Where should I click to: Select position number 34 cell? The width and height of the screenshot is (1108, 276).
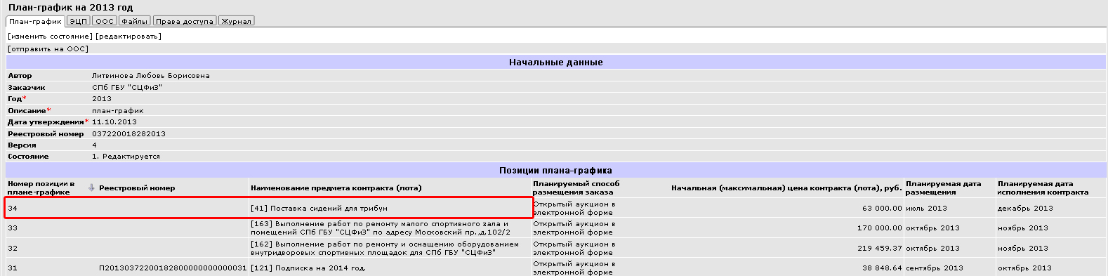tap(13, 208)
